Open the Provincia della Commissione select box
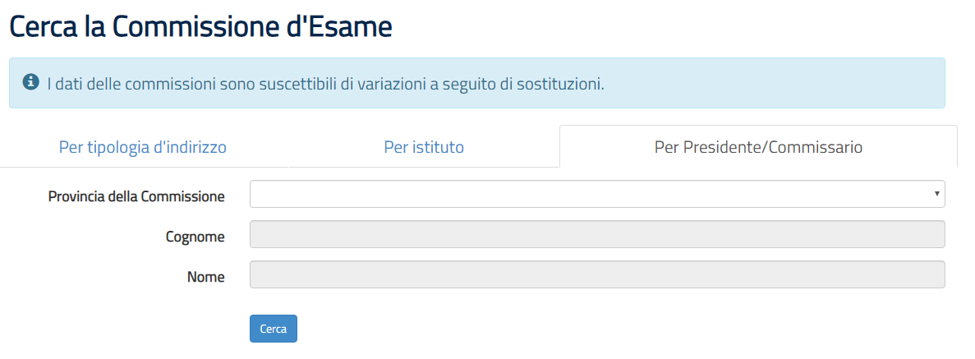This screenshot has width=975, height=359. tap(597, 194)
